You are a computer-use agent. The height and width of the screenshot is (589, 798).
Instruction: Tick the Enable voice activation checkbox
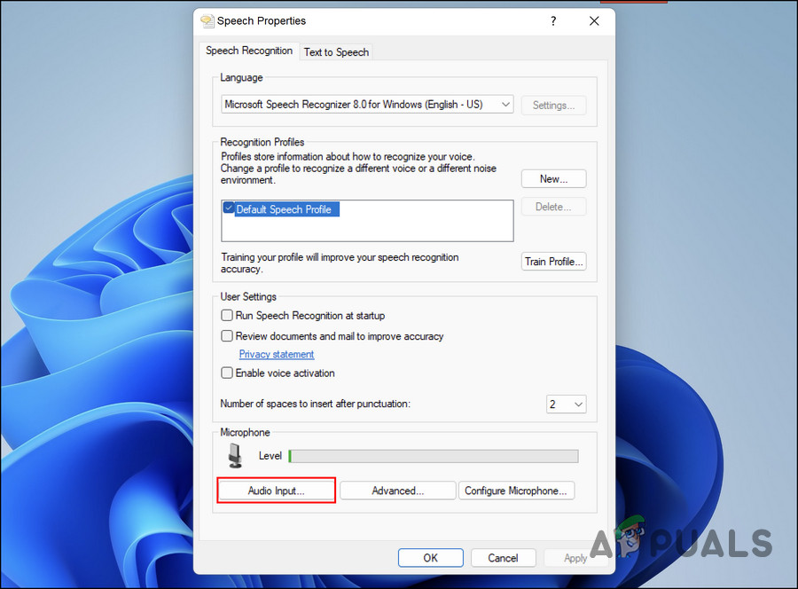(227, 373)
